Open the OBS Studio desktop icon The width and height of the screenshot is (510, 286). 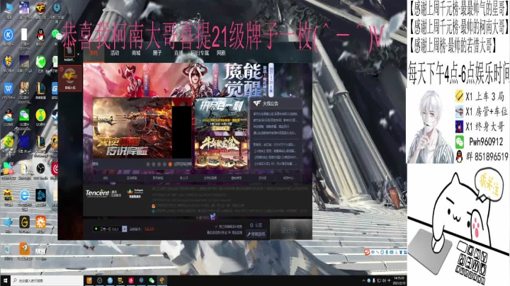[x=40, y=168]
